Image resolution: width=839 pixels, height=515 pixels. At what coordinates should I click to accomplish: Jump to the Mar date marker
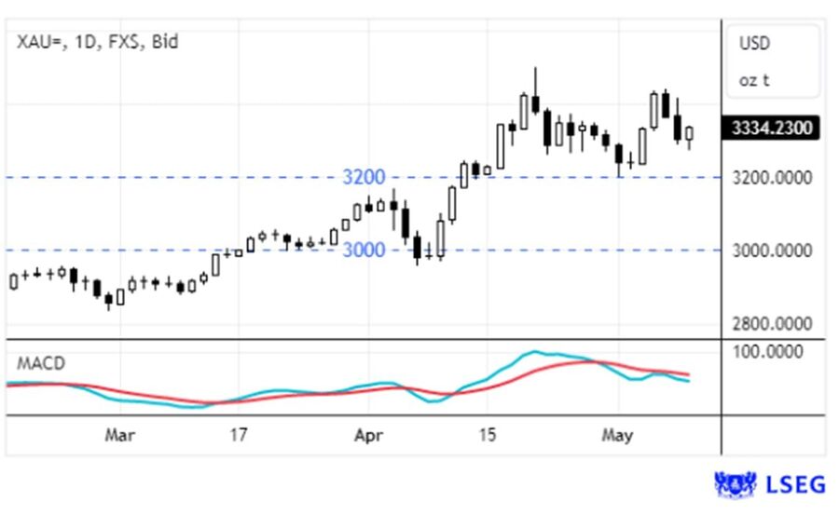[x=120, y=435]
